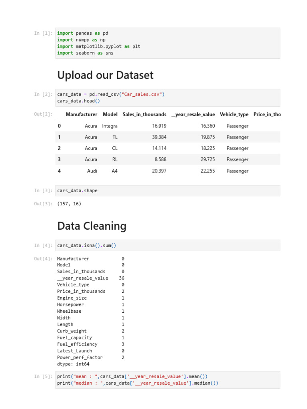Click the resale value 22.255
This screenshot has width=307, height=409.
[x=208, y=171]
